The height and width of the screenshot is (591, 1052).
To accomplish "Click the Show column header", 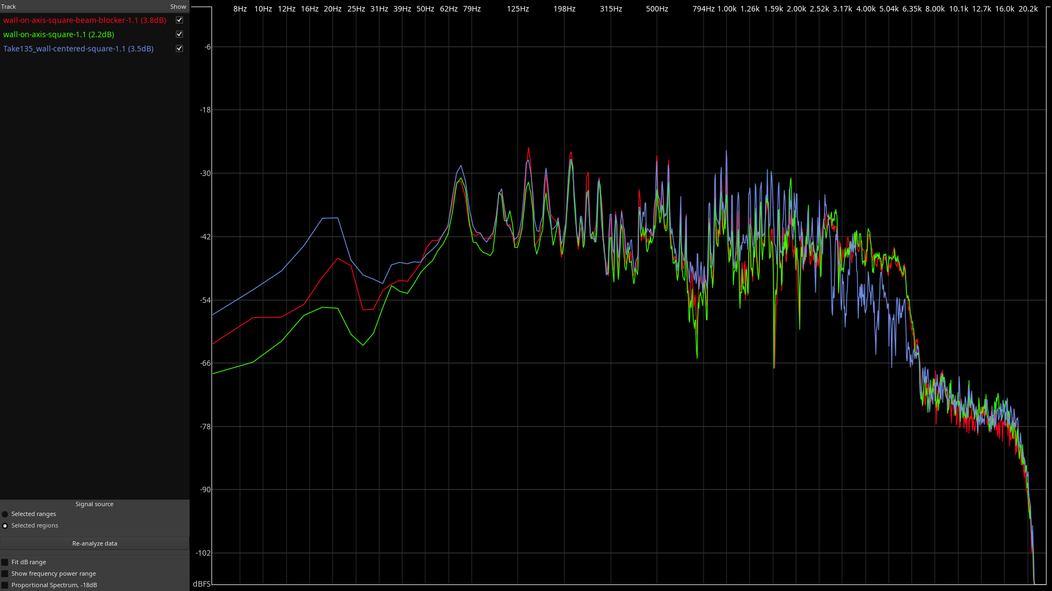I will point(178,7).
